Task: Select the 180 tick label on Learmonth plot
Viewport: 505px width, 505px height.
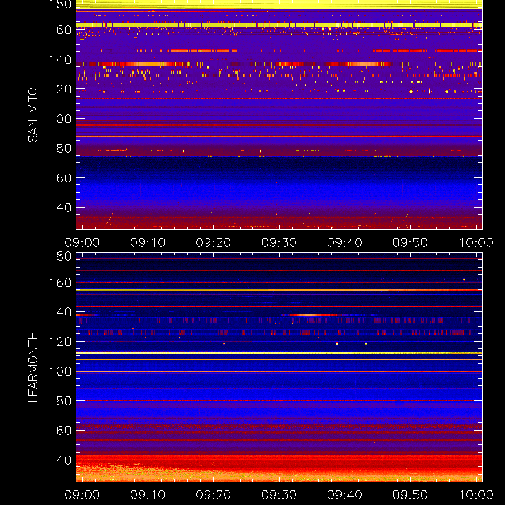Action: pyautogui.click(x=60, y=256)
